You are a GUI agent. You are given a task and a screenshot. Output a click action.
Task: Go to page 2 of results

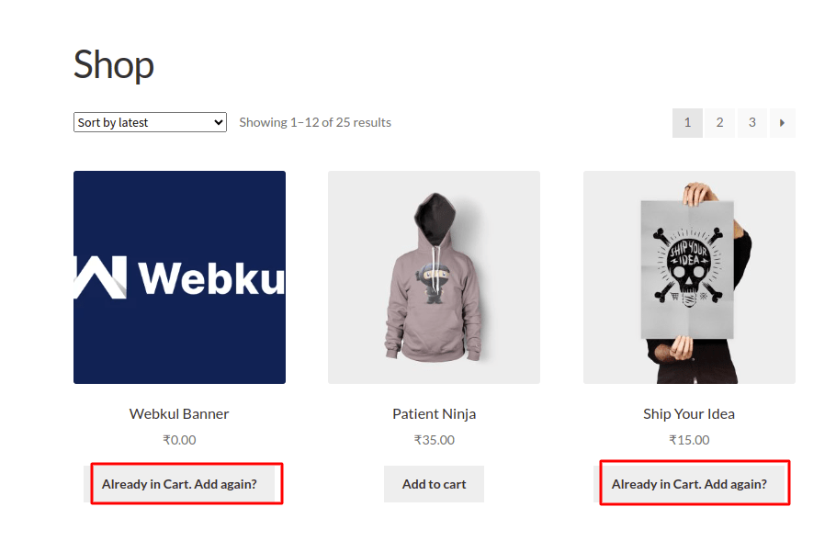[719, 122]
